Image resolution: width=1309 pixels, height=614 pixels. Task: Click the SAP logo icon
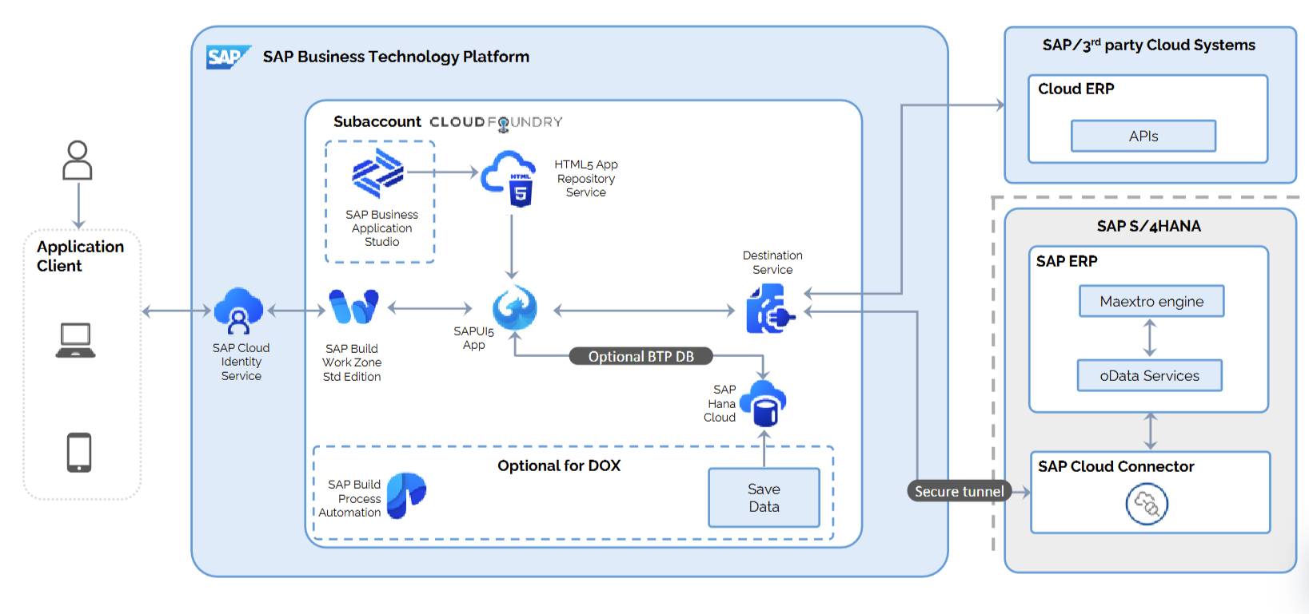pyautogui.click(x=228, y=57)
